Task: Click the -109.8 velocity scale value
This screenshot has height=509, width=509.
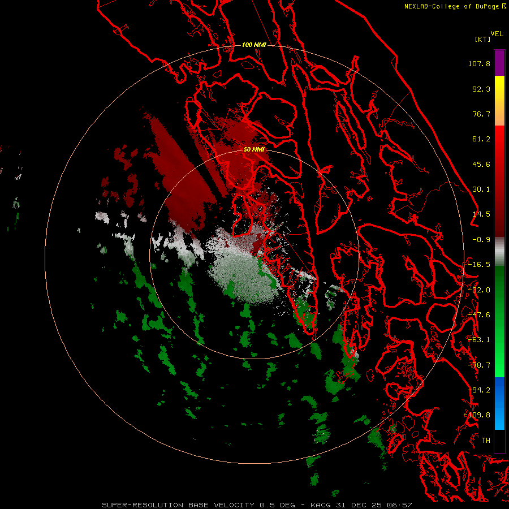Action: pyautogui.click(x=477, y=415)
